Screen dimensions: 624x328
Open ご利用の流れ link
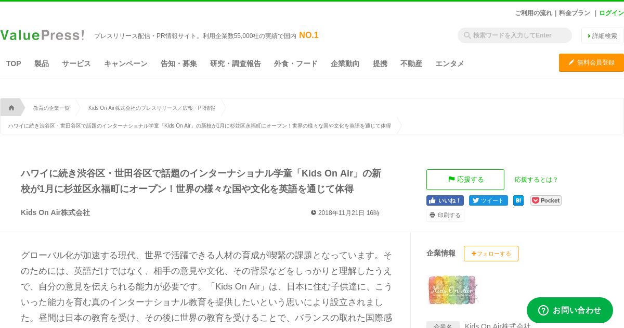pos(534,13)
